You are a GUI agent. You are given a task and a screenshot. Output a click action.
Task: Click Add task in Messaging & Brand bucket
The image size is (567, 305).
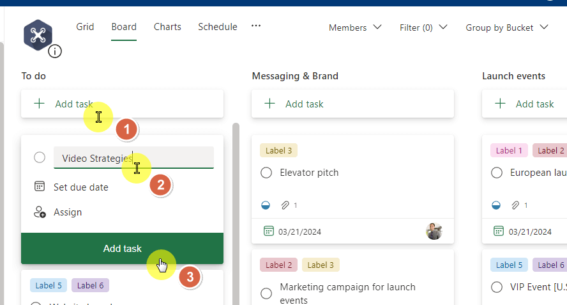352,104
